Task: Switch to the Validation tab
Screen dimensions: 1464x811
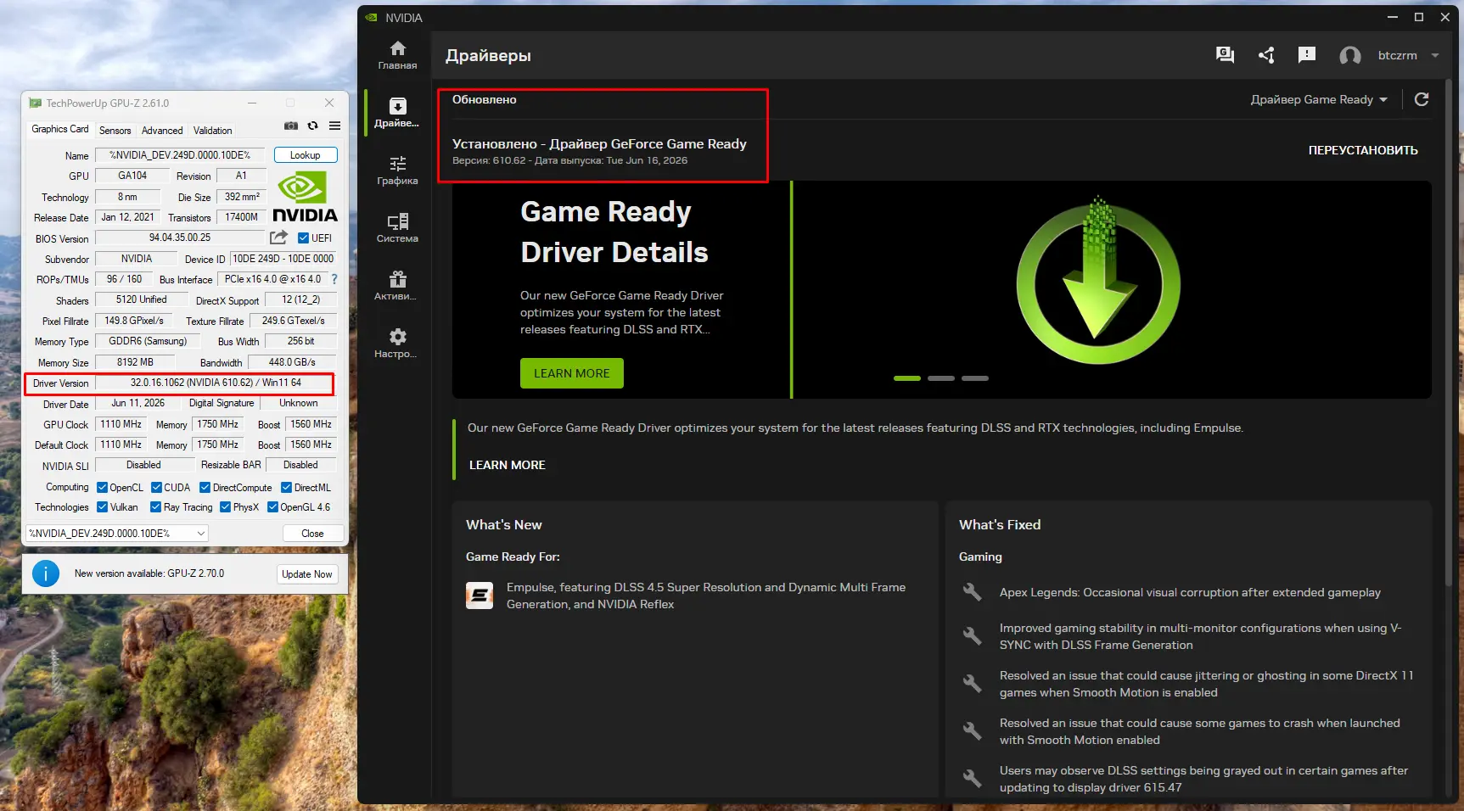Action: coord(212,131)
